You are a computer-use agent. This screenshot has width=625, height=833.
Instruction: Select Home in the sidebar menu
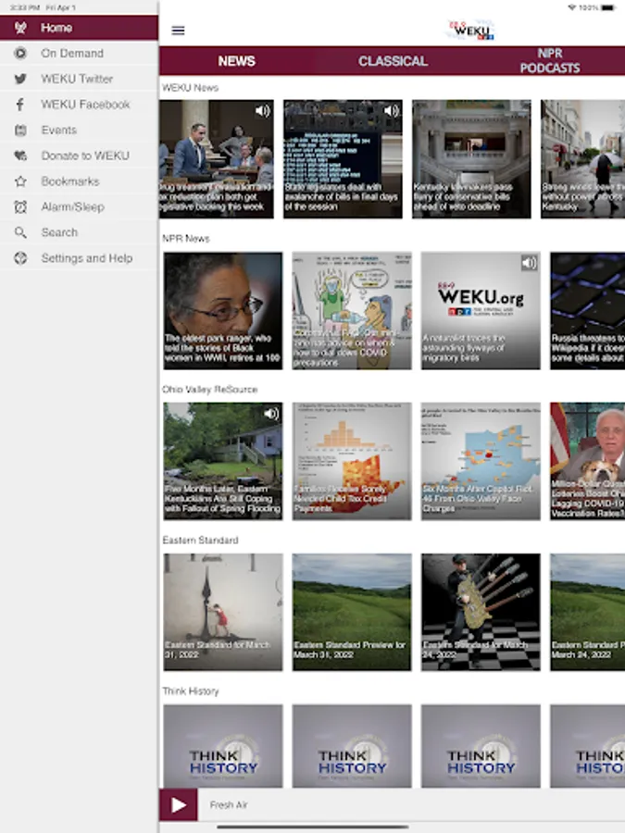point(79,28)
